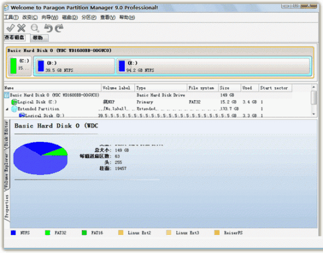Click the Paragon application icon in title bar
Screen dimensions: 323x253
(x=6, y=8)
